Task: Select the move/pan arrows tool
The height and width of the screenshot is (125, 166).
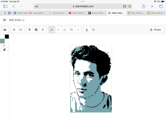Action: tap(14, 30)
